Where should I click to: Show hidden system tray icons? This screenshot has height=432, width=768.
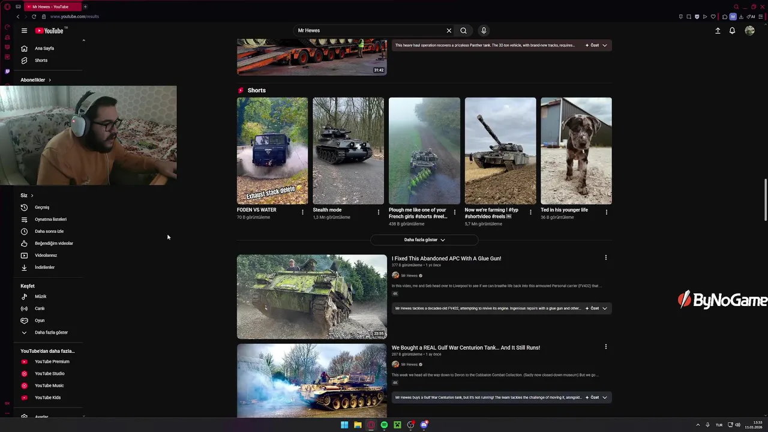(698, 425)
